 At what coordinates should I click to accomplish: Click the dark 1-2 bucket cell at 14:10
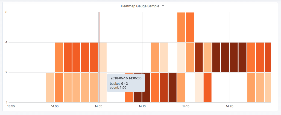coord(146,87)
